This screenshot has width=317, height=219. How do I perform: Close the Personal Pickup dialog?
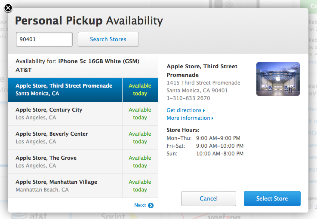click(x=8, y=8)
